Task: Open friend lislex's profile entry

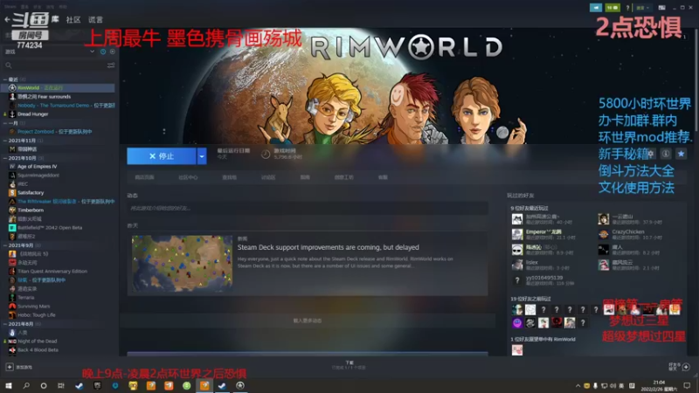Action: click(549, 265)
